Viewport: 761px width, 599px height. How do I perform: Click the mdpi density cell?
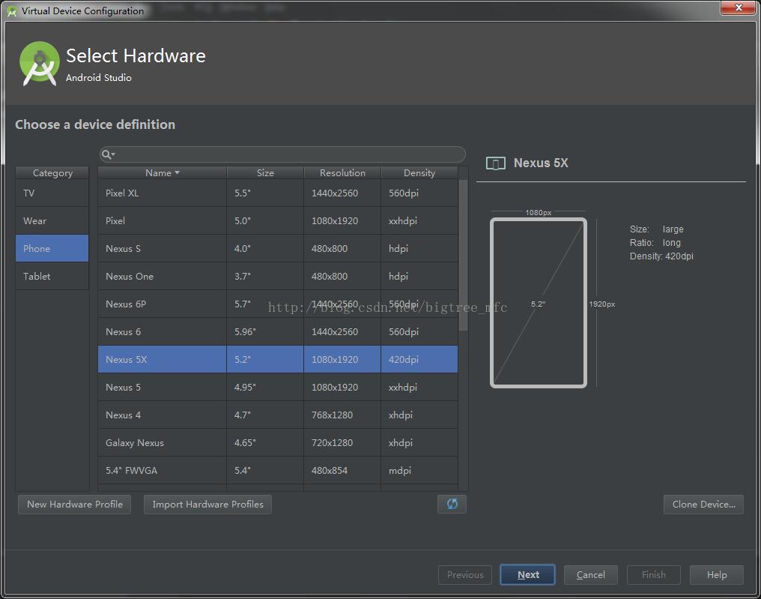pos(419,470)
